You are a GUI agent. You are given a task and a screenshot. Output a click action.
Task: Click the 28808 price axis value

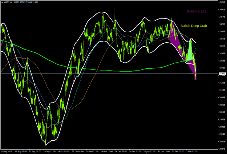pos(222,141)
